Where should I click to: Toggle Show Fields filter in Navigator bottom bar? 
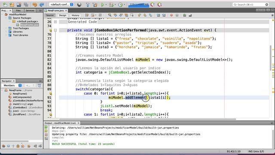point(8,146)
